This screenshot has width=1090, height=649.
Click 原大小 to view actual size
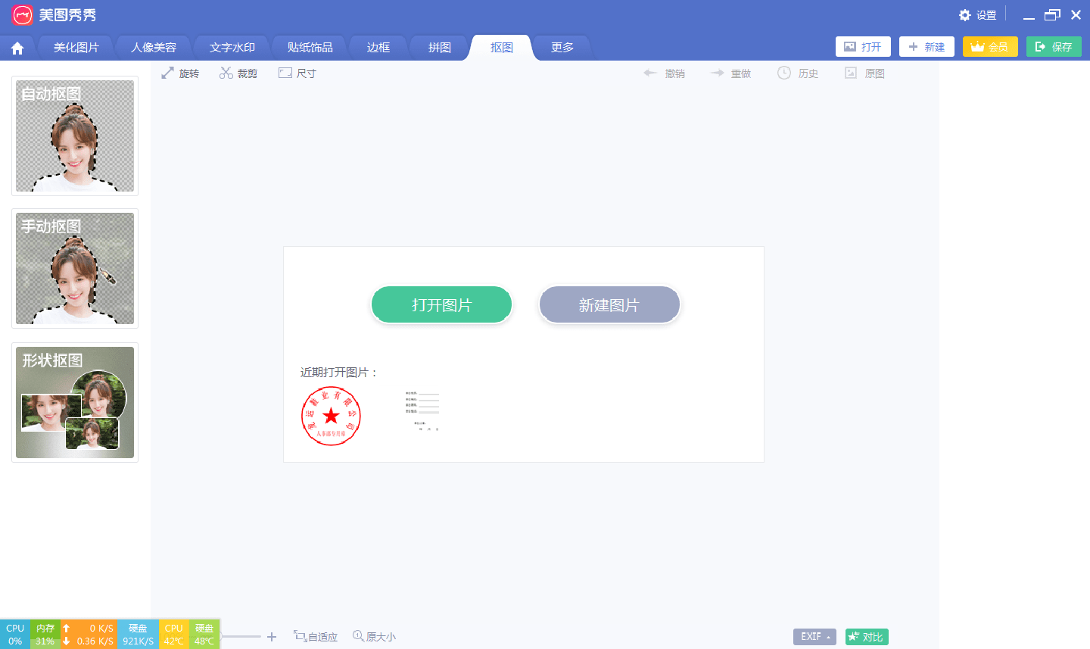coord(374,636)
